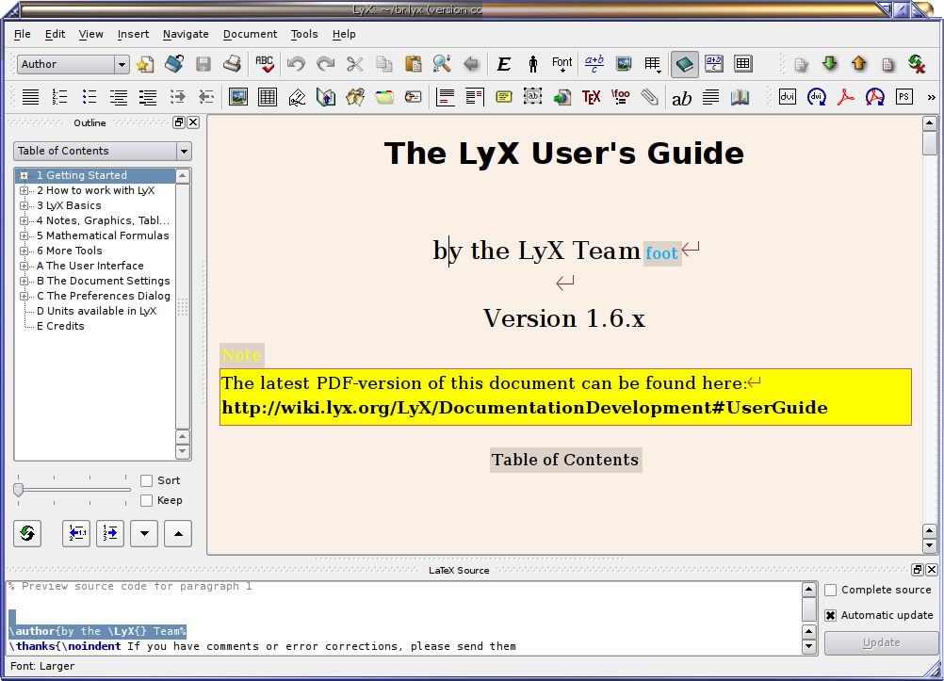
Task: Expand the A The User Interface node
Action: click(x=24, y=267)
